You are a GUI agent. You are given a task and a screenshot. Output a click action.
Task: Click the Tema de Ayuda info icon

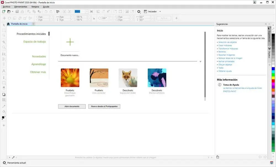(x=219, y=85)
